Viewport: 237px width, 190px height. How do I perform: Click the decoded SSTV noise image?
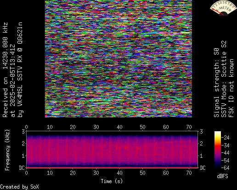118,59
